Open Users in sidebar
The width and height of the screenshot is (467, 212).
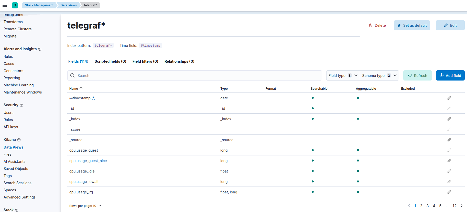[x=8, y=113]
